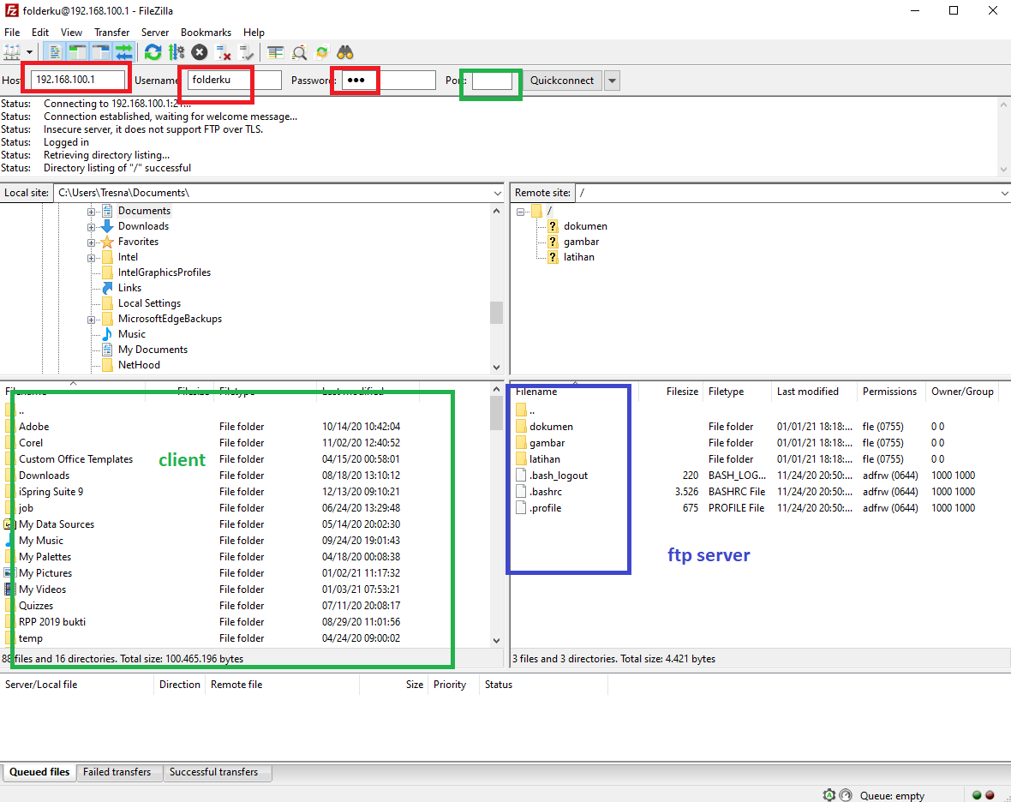
Task: Expand the Intel tree node
Action: coord(91,258)
